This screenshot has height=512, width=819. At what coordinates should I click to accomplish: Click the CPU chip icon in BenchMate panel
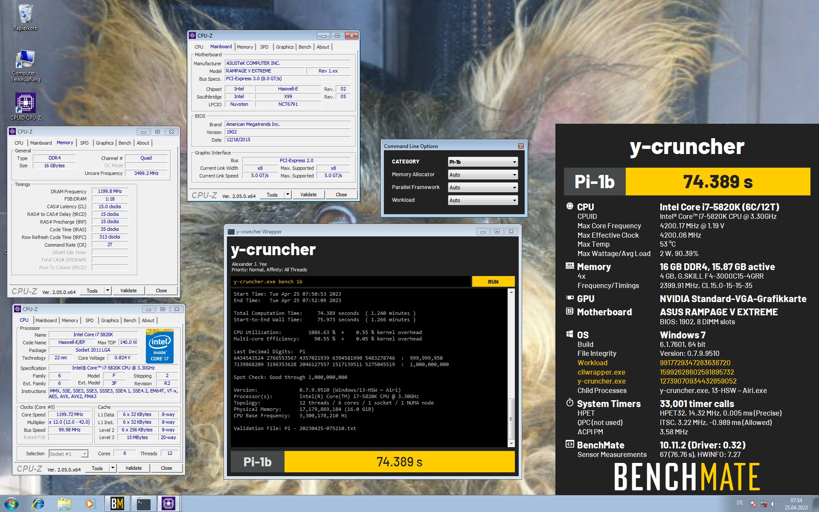tap(569, 206)
